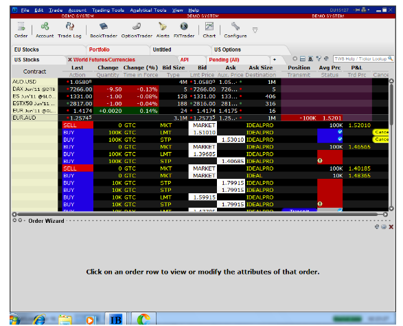Open the Edit menu

click(39, 10)
